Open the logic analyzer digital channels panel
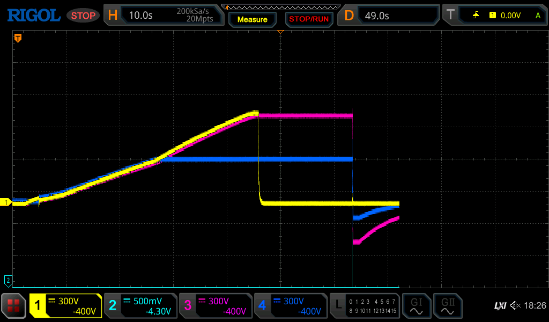 pyautogui.click(x=365, y=306)
